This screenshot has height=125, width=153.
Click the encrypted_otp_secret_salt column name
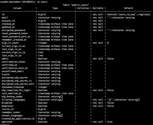coord(18,84)
